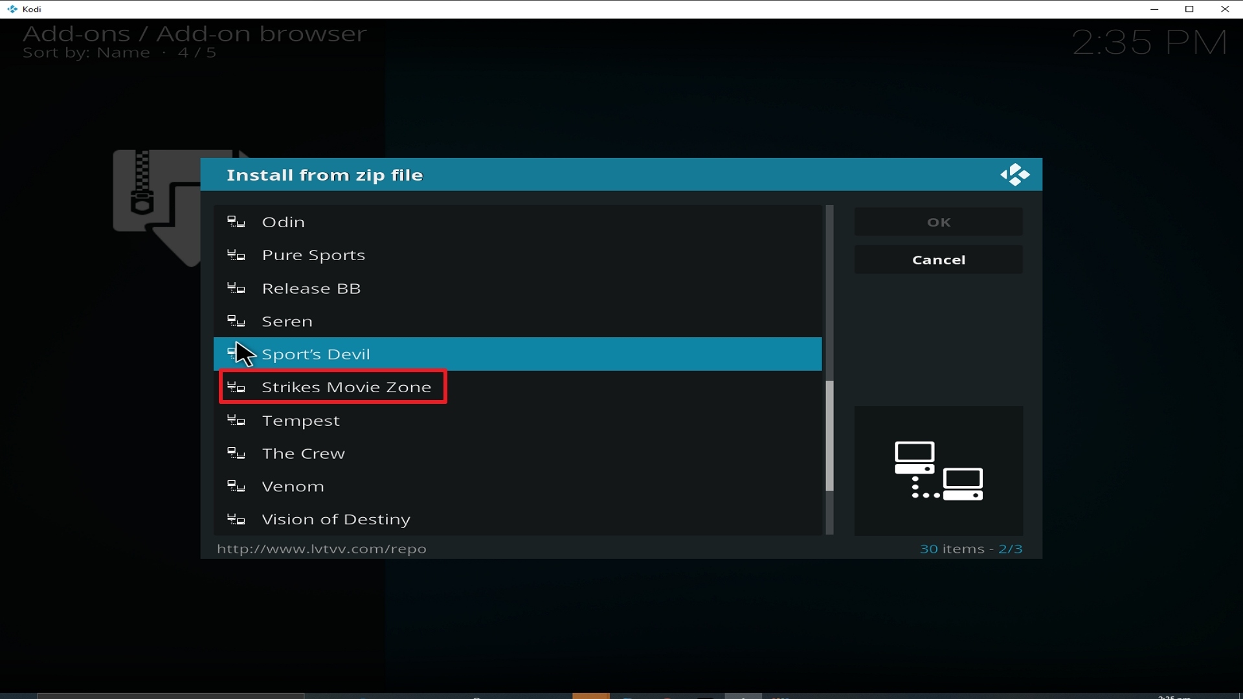The width and height of the screenshot is (1243, 699).
Task: Select Strikes Movie Zone
Action: [x=517, y=387]
